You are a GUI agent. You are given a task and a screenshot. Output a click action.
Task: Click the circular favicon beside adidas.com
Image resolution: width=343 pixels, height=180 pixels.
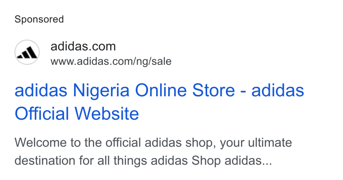[x=27, y=52]
